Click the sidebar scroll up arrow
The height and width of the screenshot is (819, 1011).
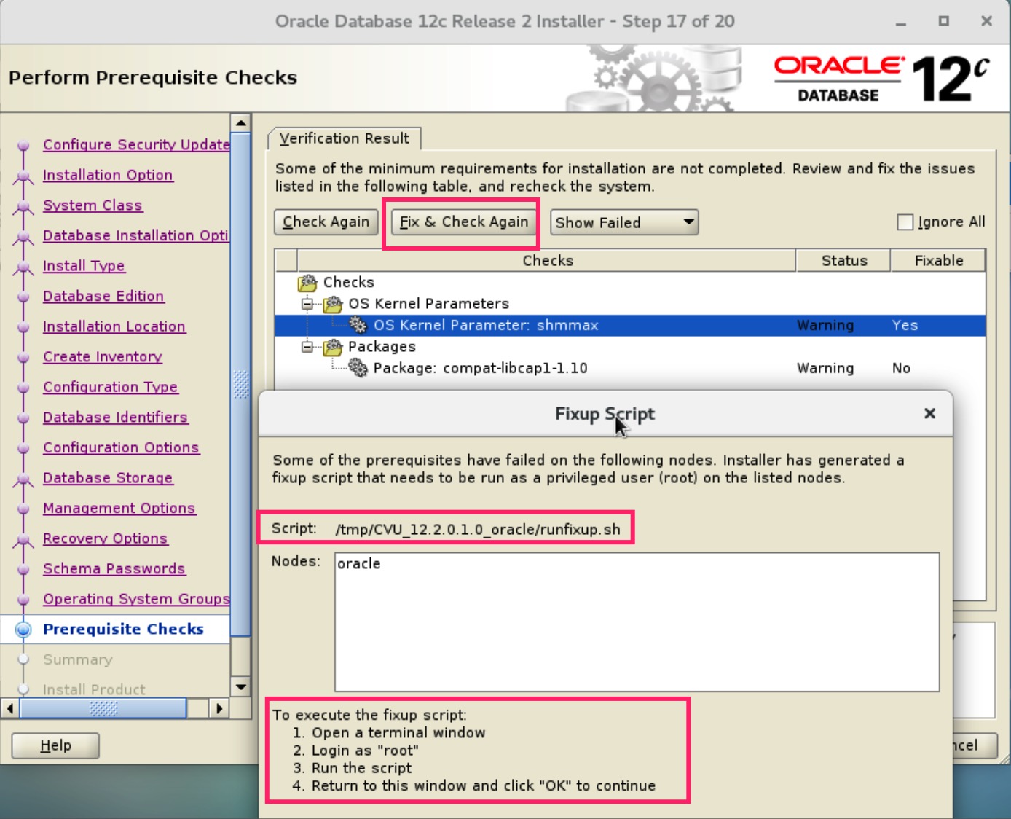click(x=240, y=123)
